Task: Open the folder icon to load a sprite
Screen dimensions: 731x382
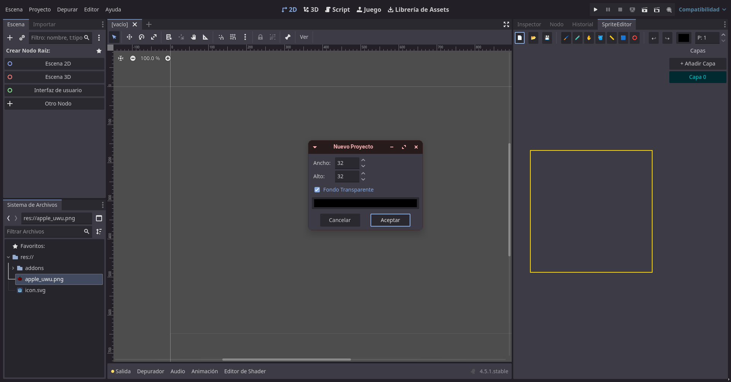Action: (x=533, y=38)
